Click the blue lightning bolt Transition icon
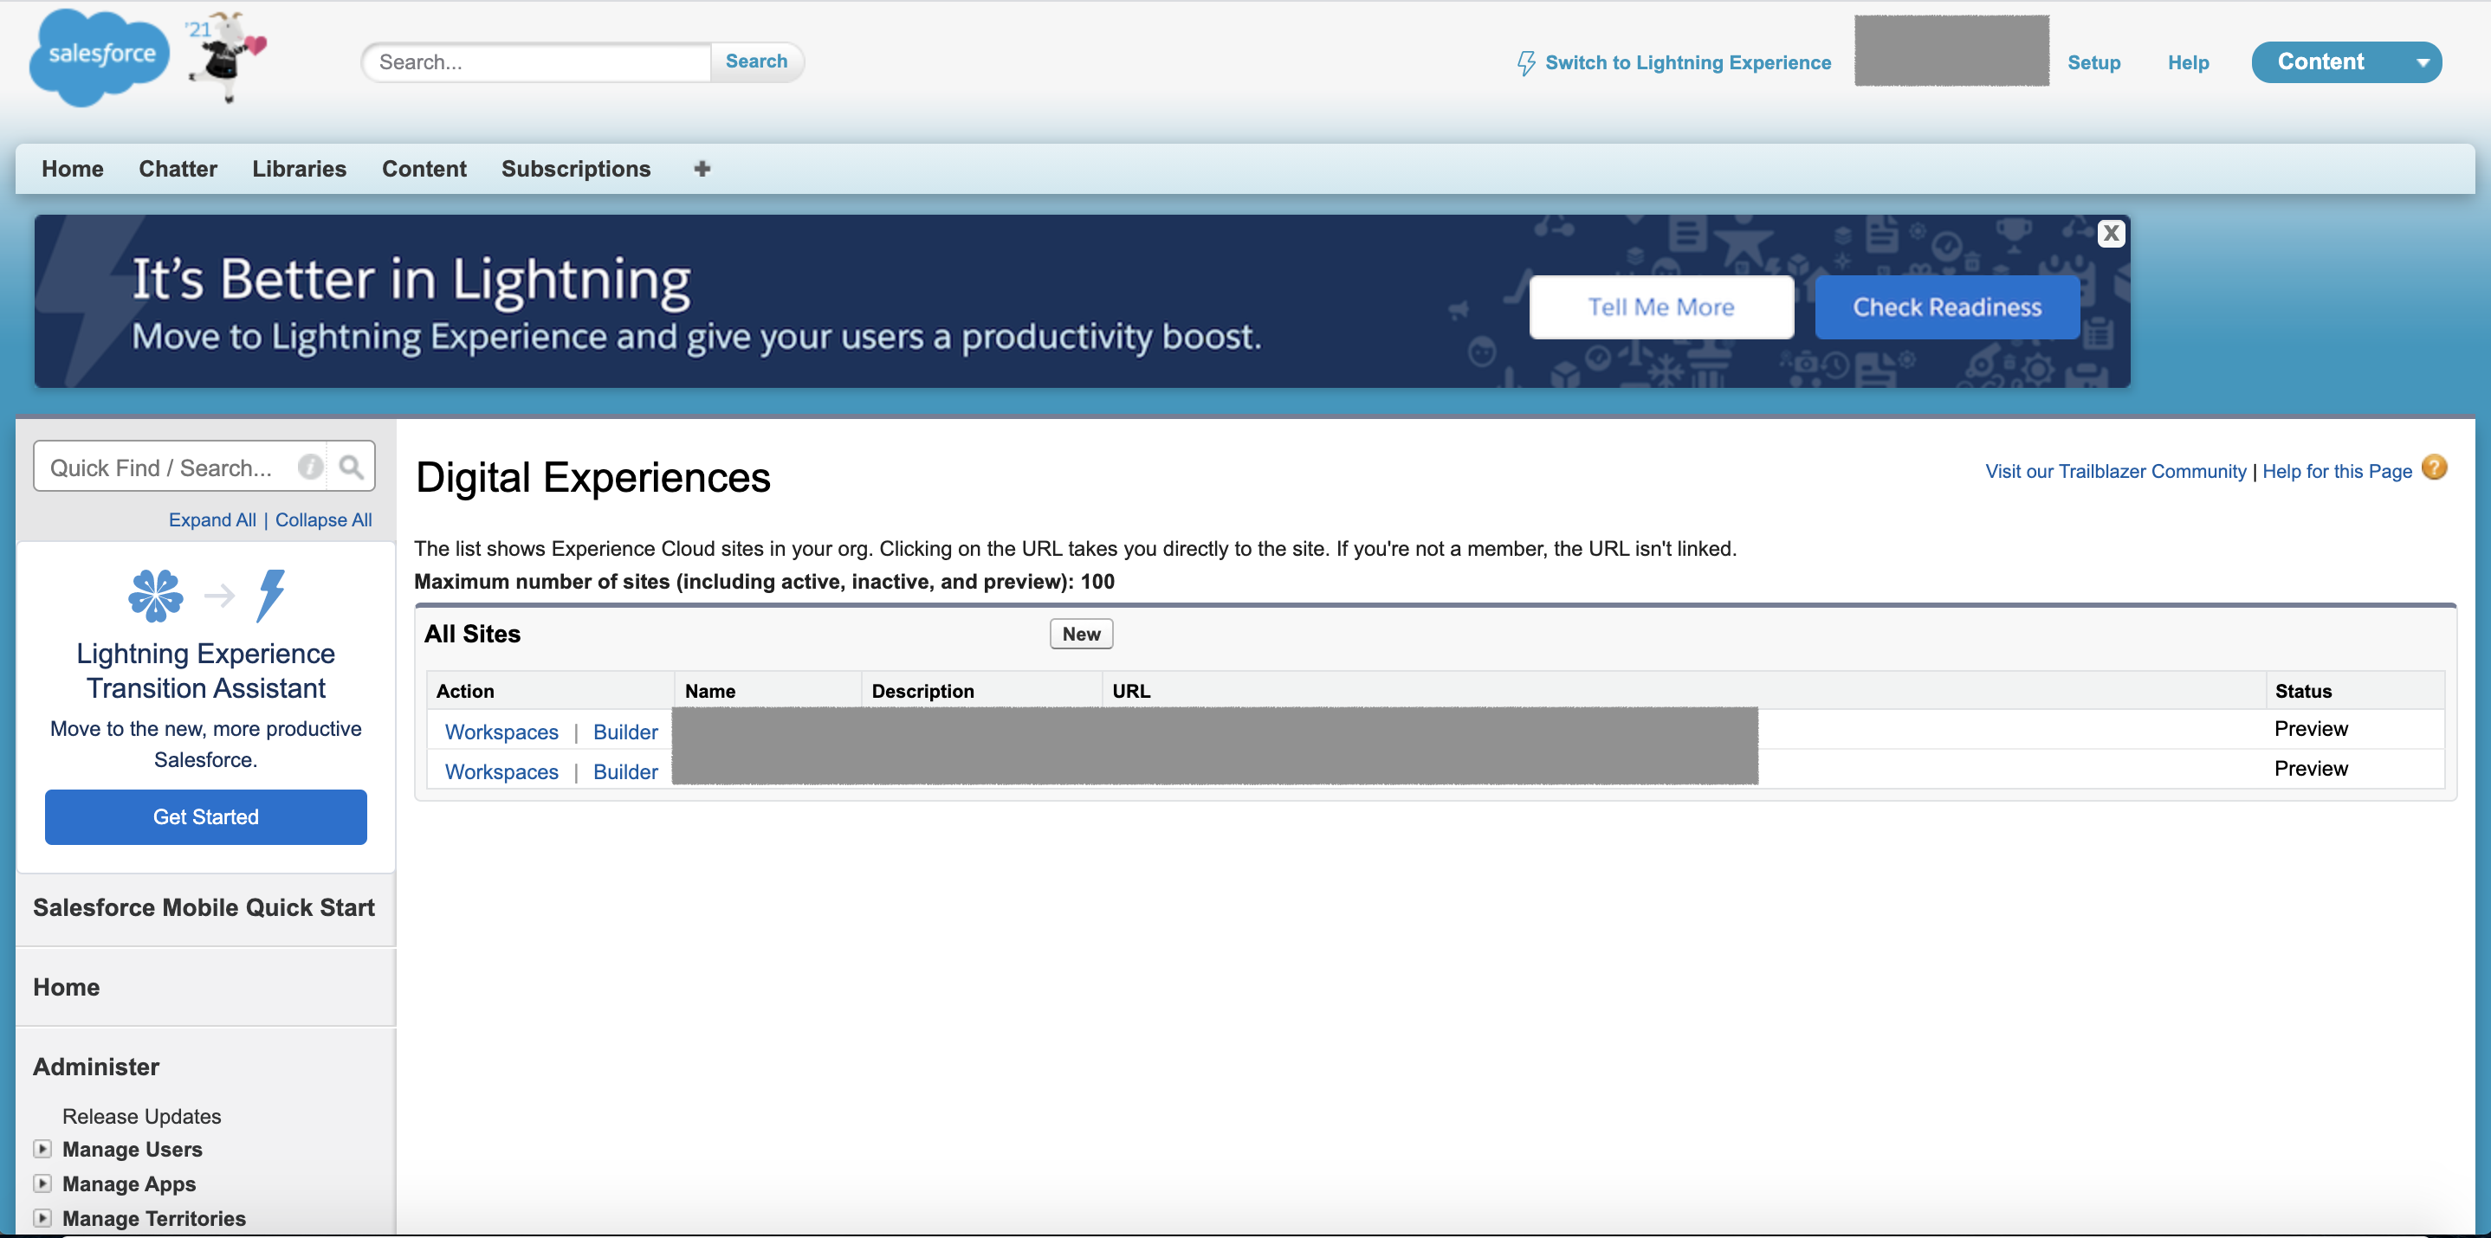Viewport: 2491px width, 1238px height. point(271,596)
